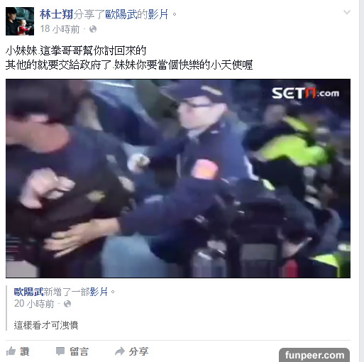Image resolution: width=364 pixels, height=362 pixels.
Task: Open the 18 小時前 timestamp
Action: coord(60,29)
